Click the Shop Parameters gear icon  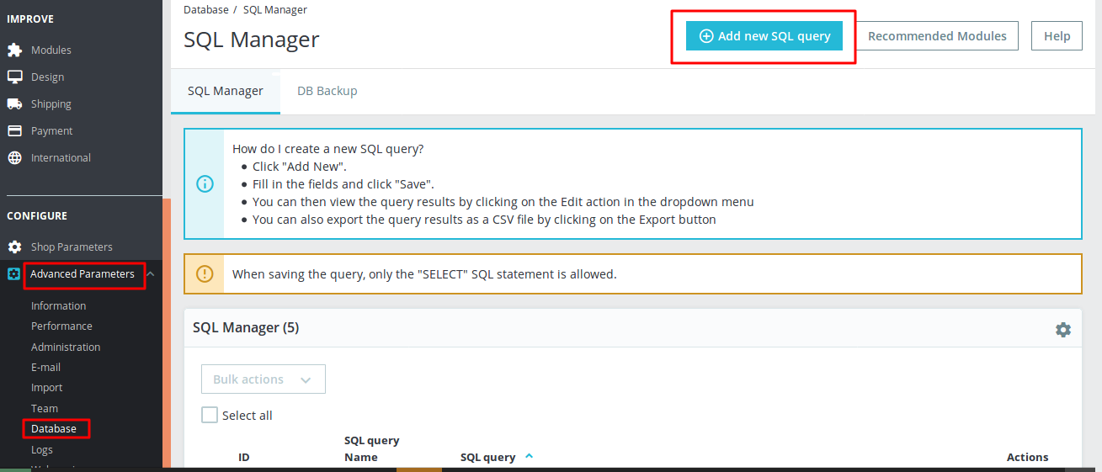click(14, 247)
